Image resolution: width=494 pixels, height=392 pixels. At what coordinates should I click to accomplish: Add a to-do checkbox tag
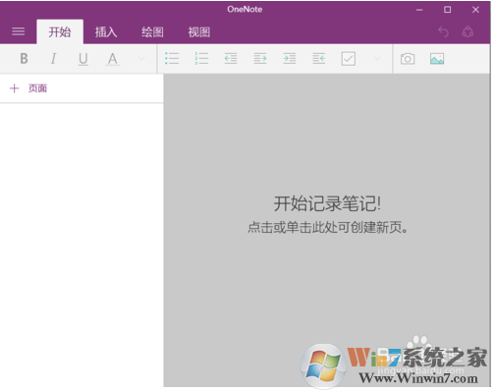(x=349, y=59)
